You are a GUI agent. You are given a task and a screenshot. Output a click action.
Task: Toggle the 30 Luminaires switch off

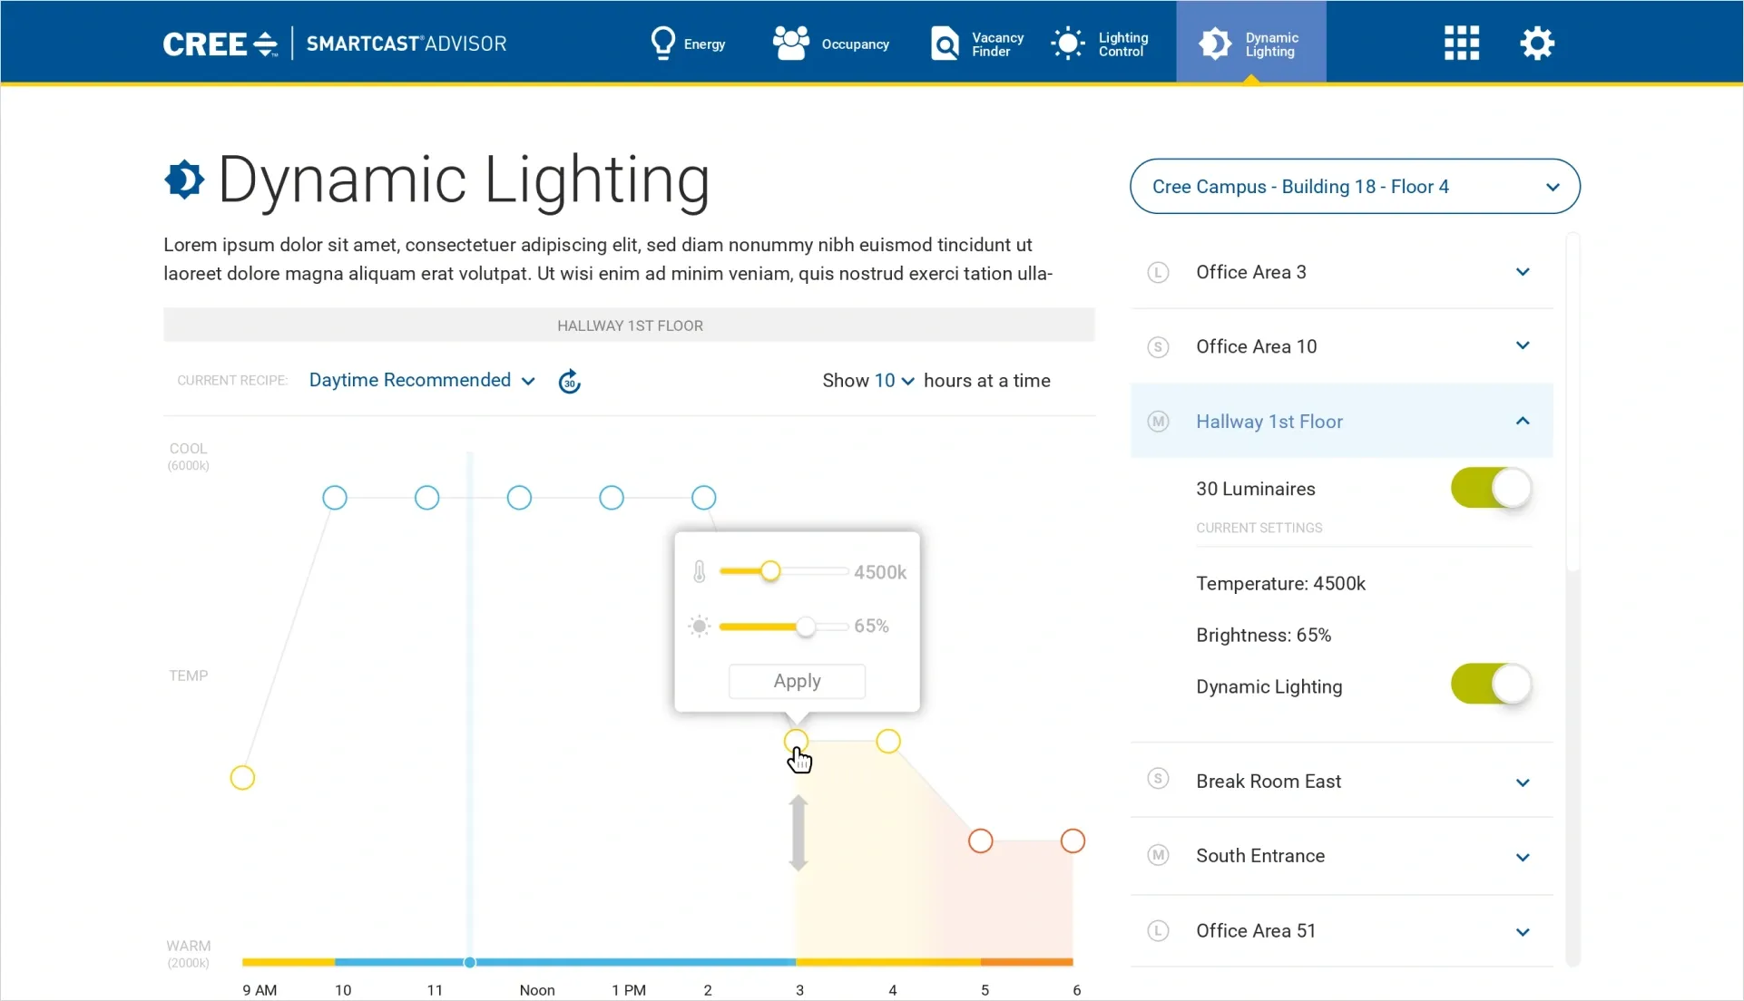click(x=1489, y=488)
